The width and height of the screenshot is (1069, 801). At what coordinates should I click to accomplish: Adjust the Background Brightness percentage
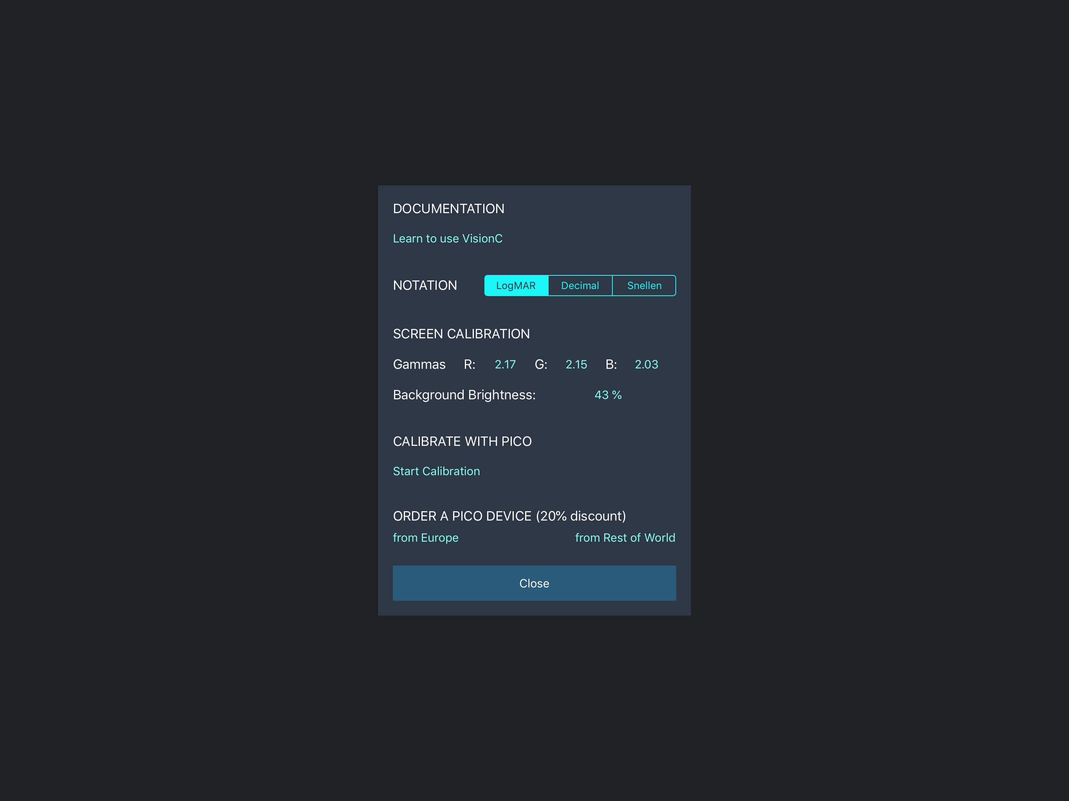607,395
